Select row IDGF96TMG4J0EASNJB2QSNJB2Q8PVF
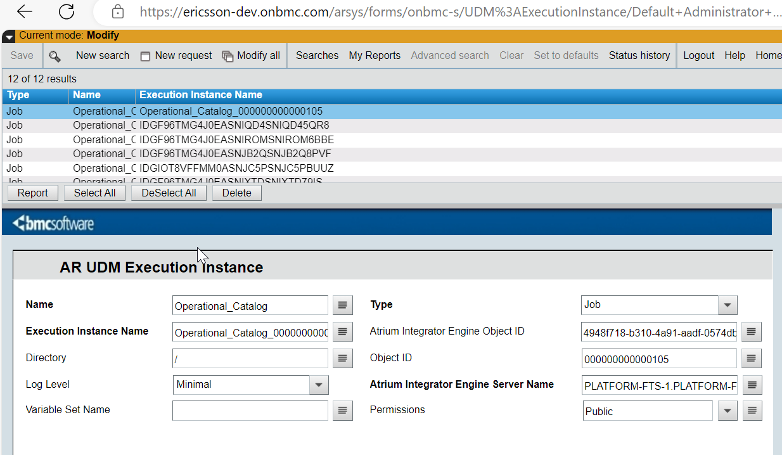The image size is (782, 455). click(392, 154)
